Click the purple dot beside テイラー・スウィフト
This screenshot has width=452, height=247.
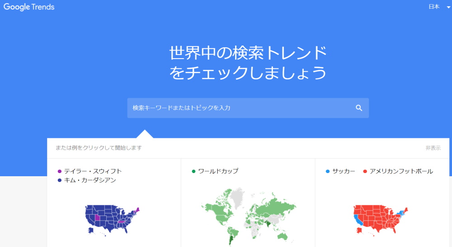tap(60, 171)
